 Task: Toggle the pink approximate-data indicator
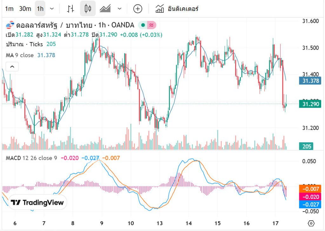point(151,25)
